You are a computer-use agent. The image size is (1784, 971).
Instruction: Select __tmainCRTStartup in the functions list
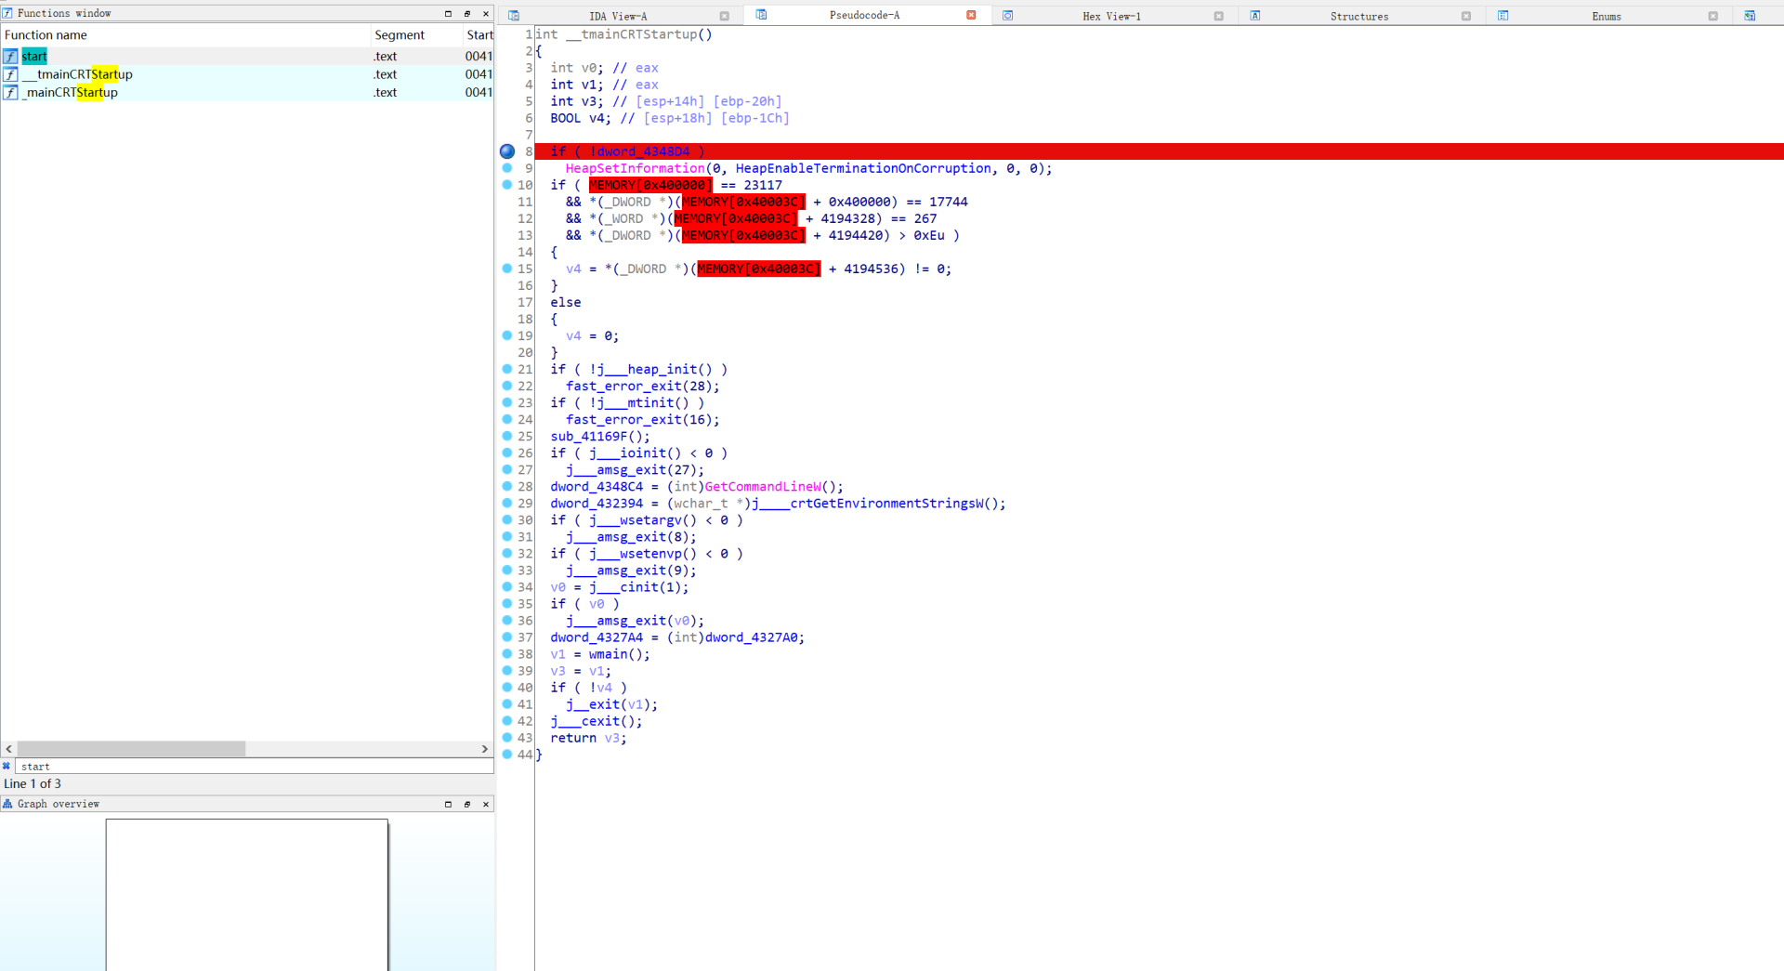coord(78,74)
